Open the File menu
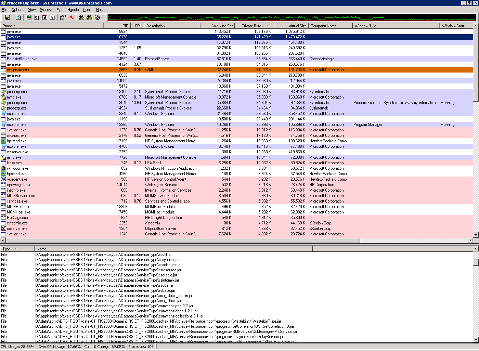Image resolution: width=479 pixels, height=351 pixels. pyautogui.click(x=4, y=10)
